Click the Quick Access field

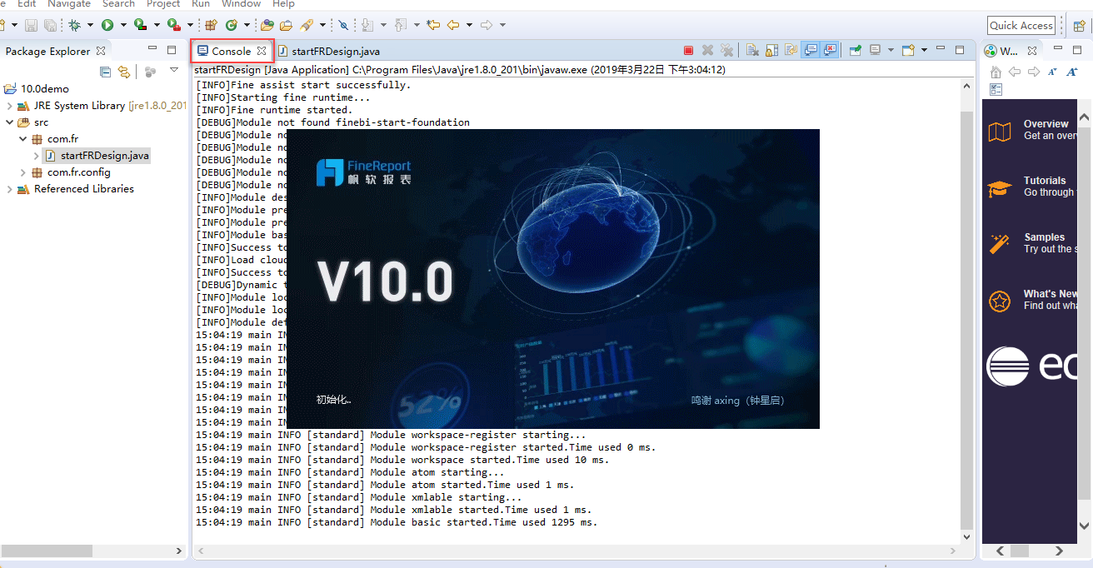tap(1021, 26)
